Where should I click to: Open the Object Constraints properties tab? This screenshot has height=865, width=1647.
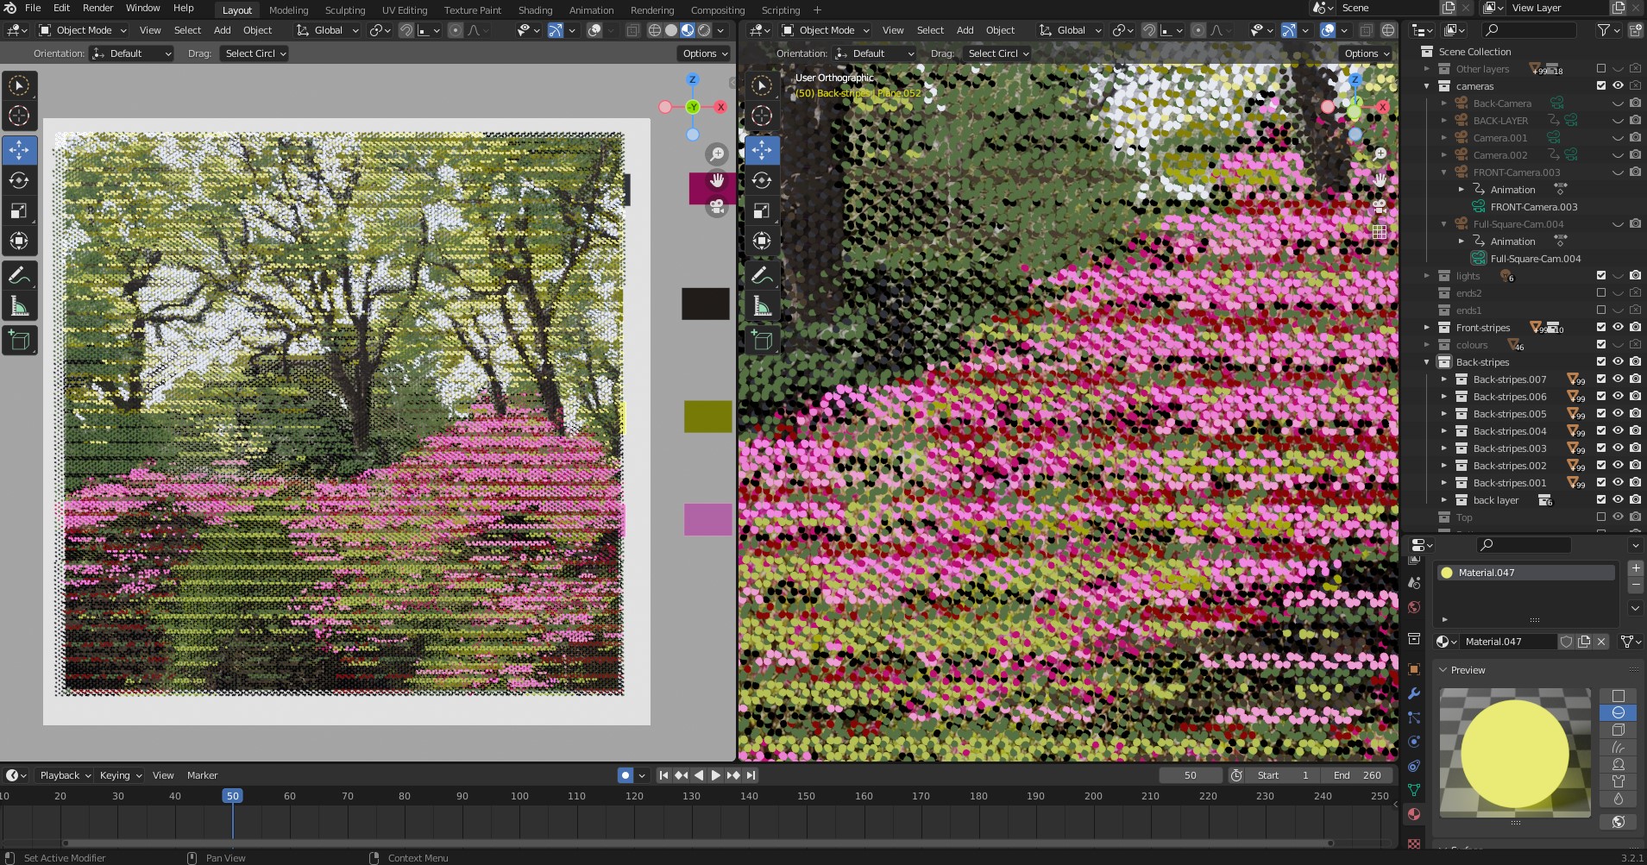click(x=1413, y=766)
